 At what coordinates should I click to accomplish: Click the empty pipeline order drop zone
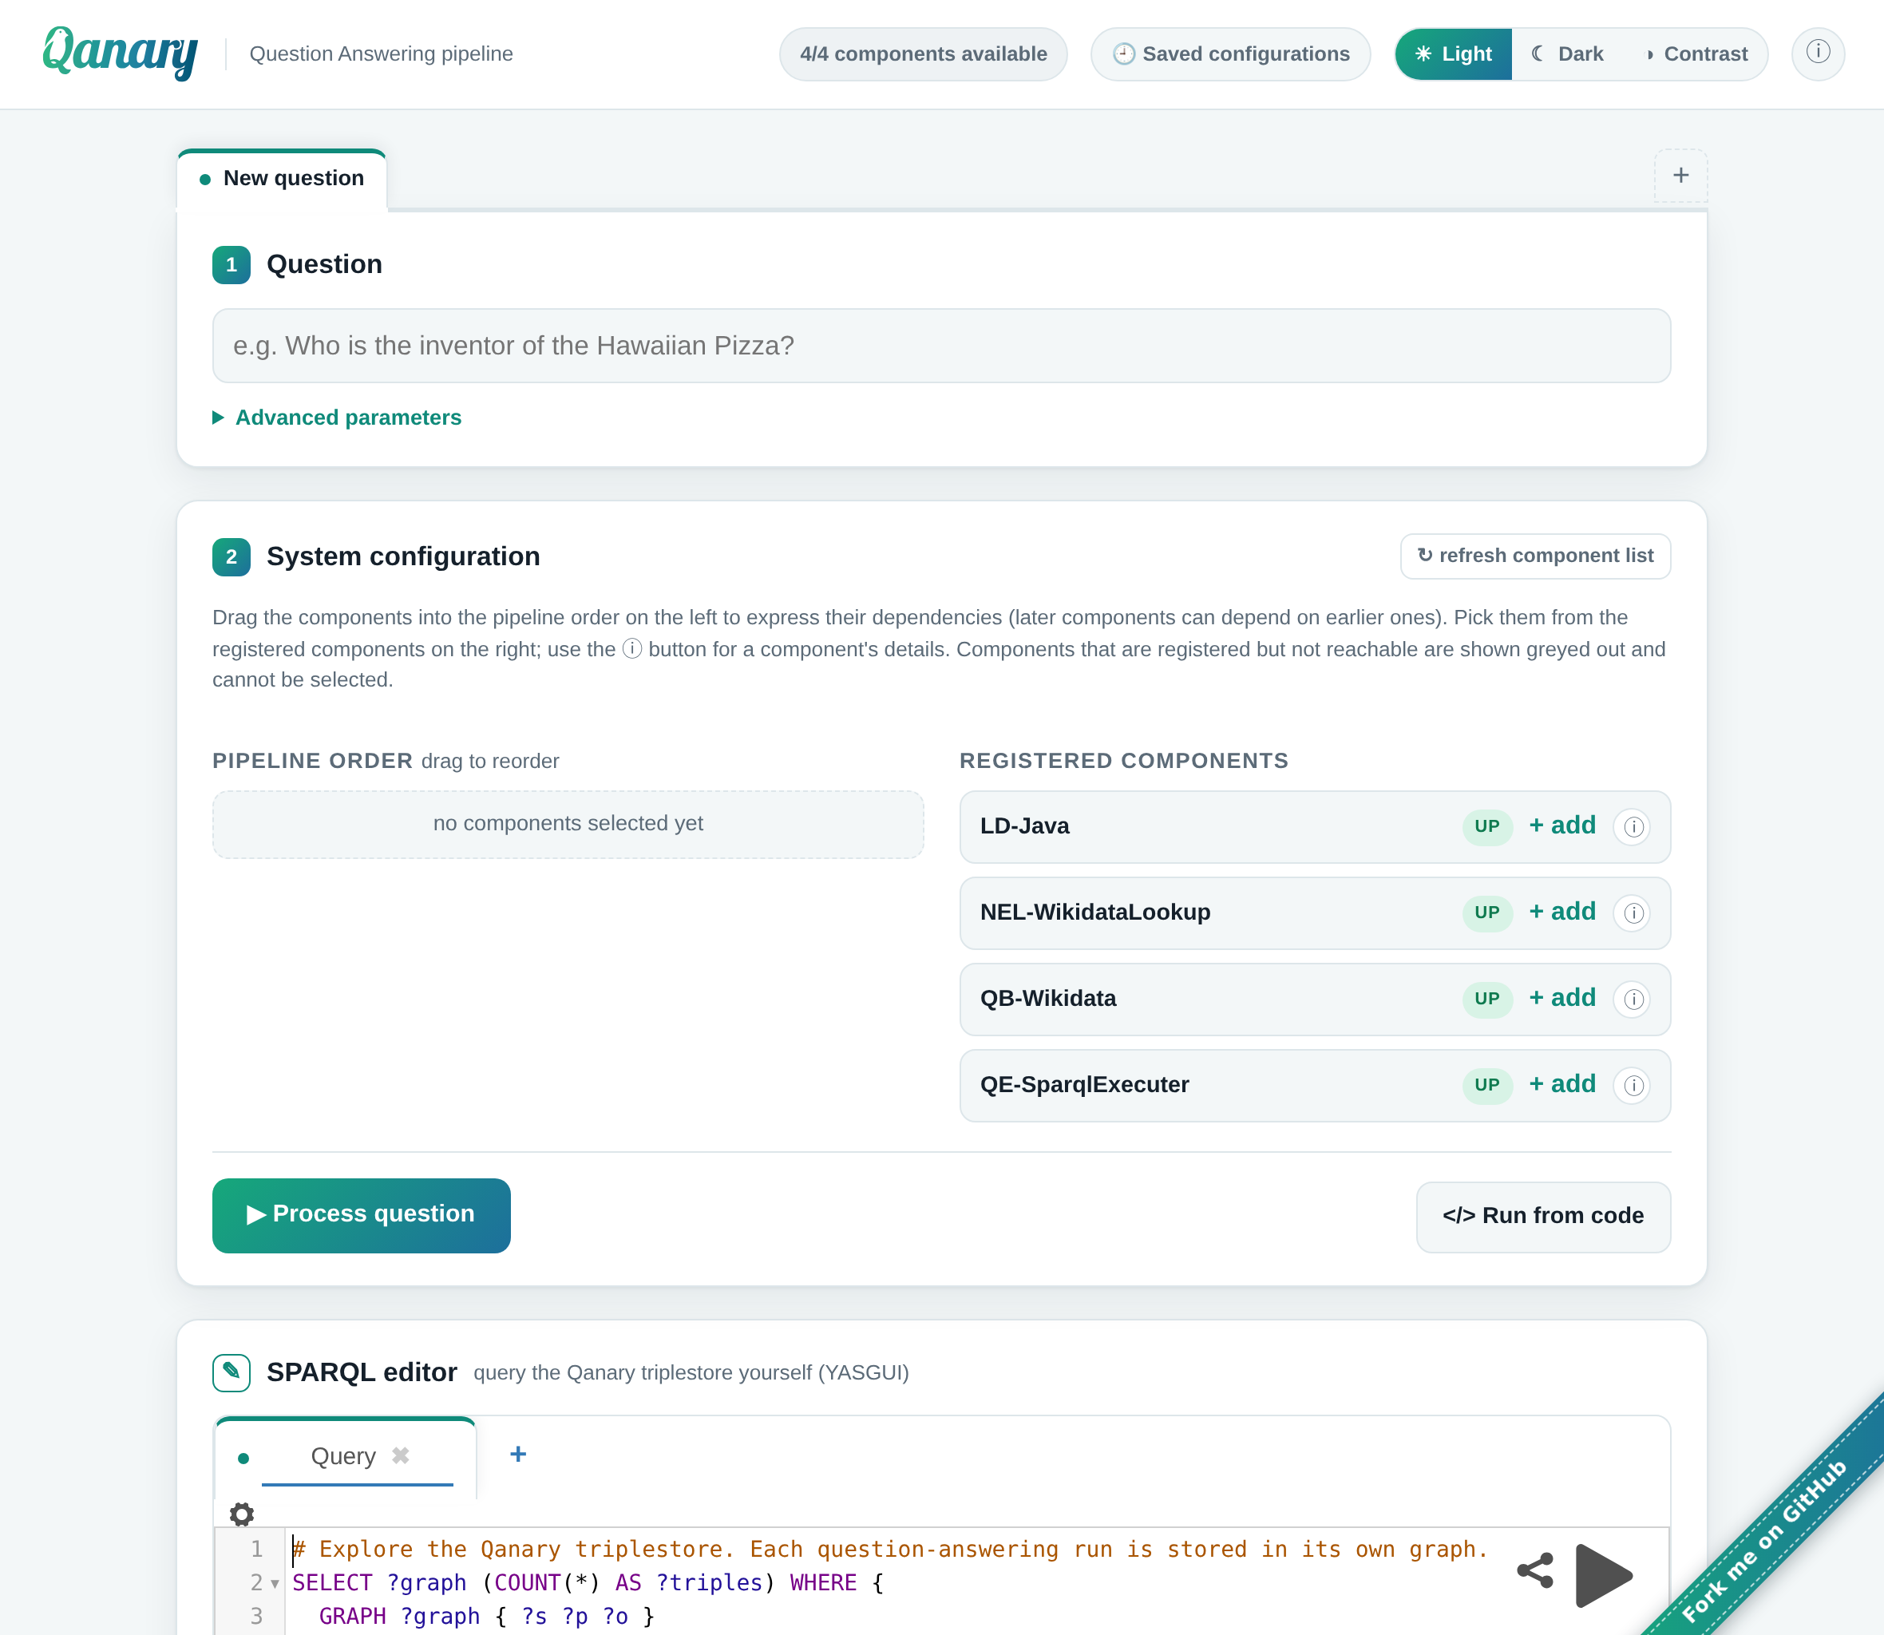tap(568, 824)
